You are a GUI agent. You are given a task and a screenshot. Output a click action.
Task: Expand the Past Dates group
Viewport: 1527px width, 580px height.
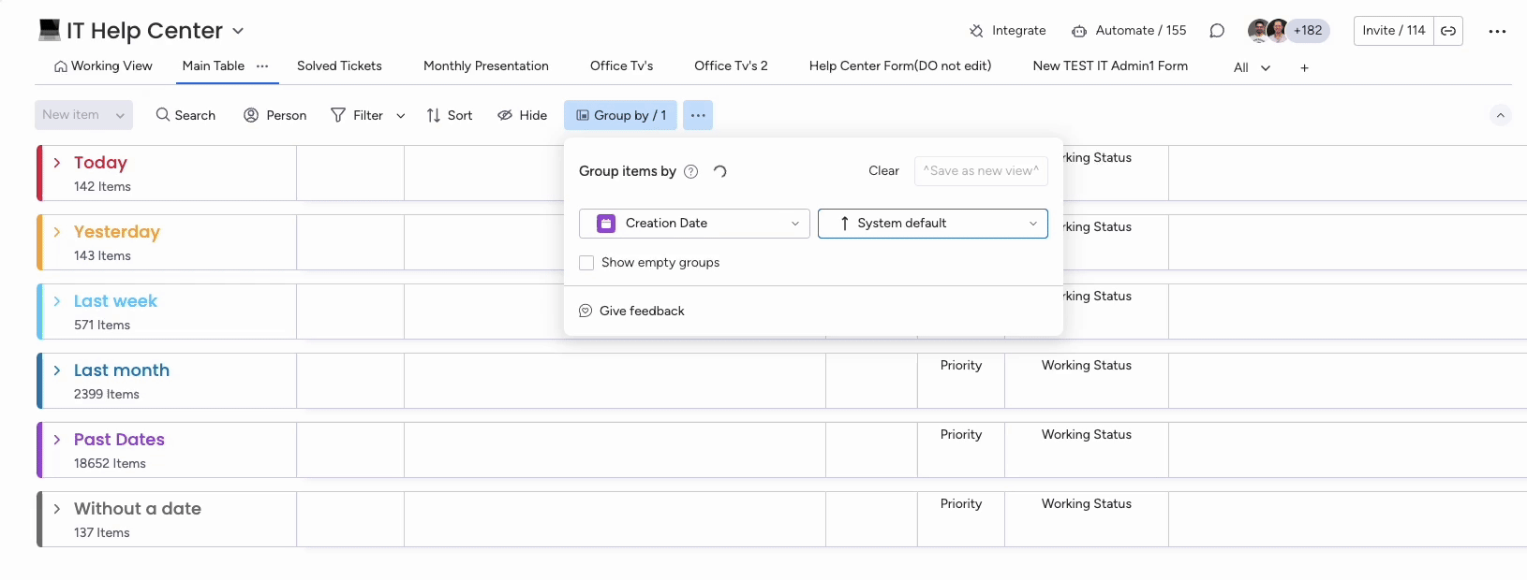[57, 440]
